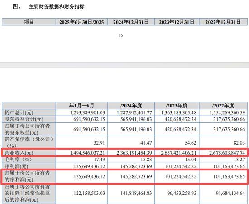249x204 pixels.
Task: Click the 资产负债率（母公司） row label
Action: coord(29,142)
